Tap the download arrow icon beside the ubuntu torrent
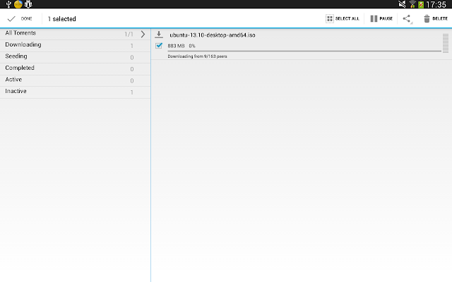This screenshot has height=282, width=452. coord(158,35)
